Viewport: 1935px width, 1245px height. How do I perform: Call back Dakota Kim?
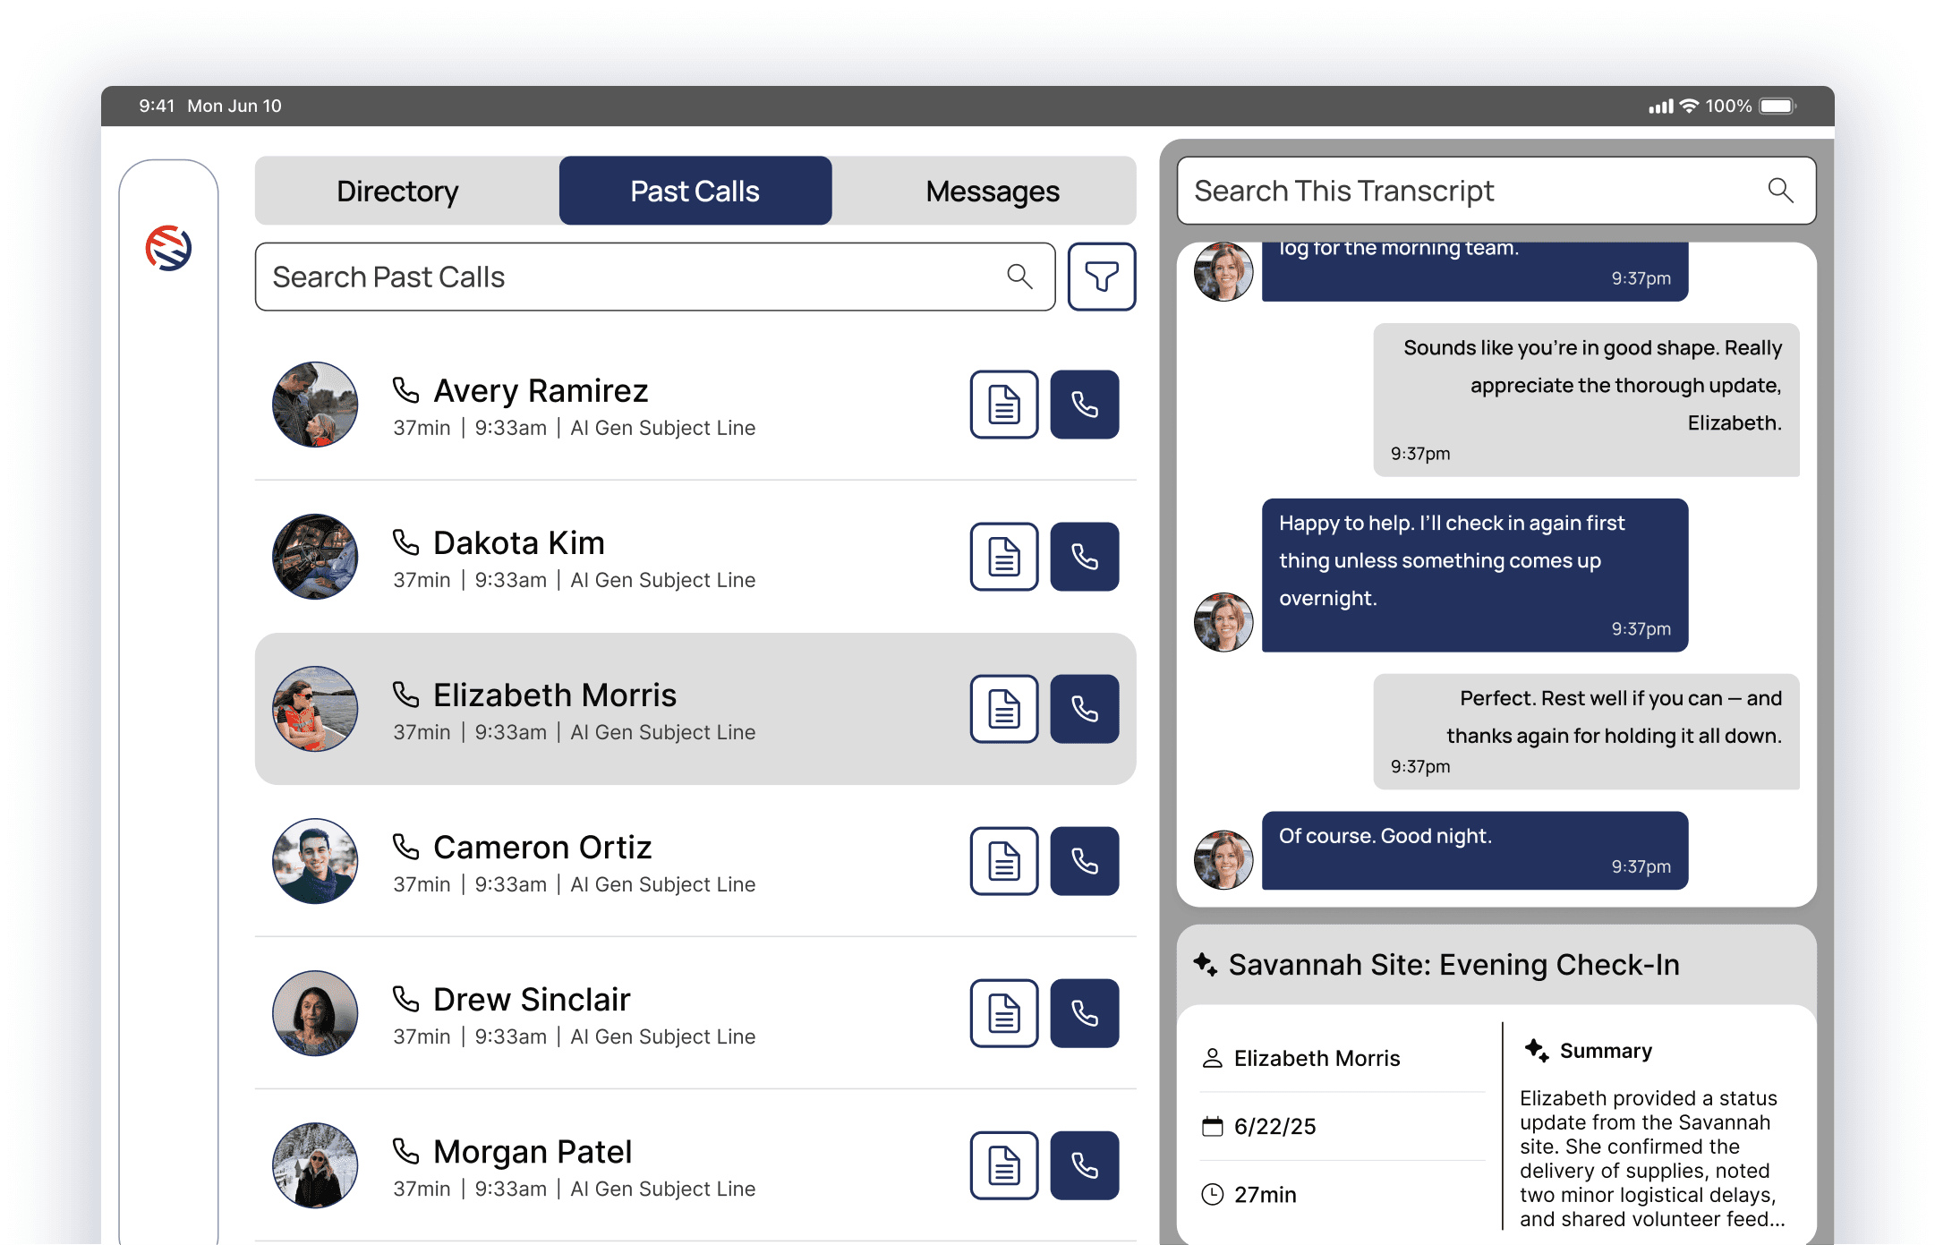coord(1084,557)
